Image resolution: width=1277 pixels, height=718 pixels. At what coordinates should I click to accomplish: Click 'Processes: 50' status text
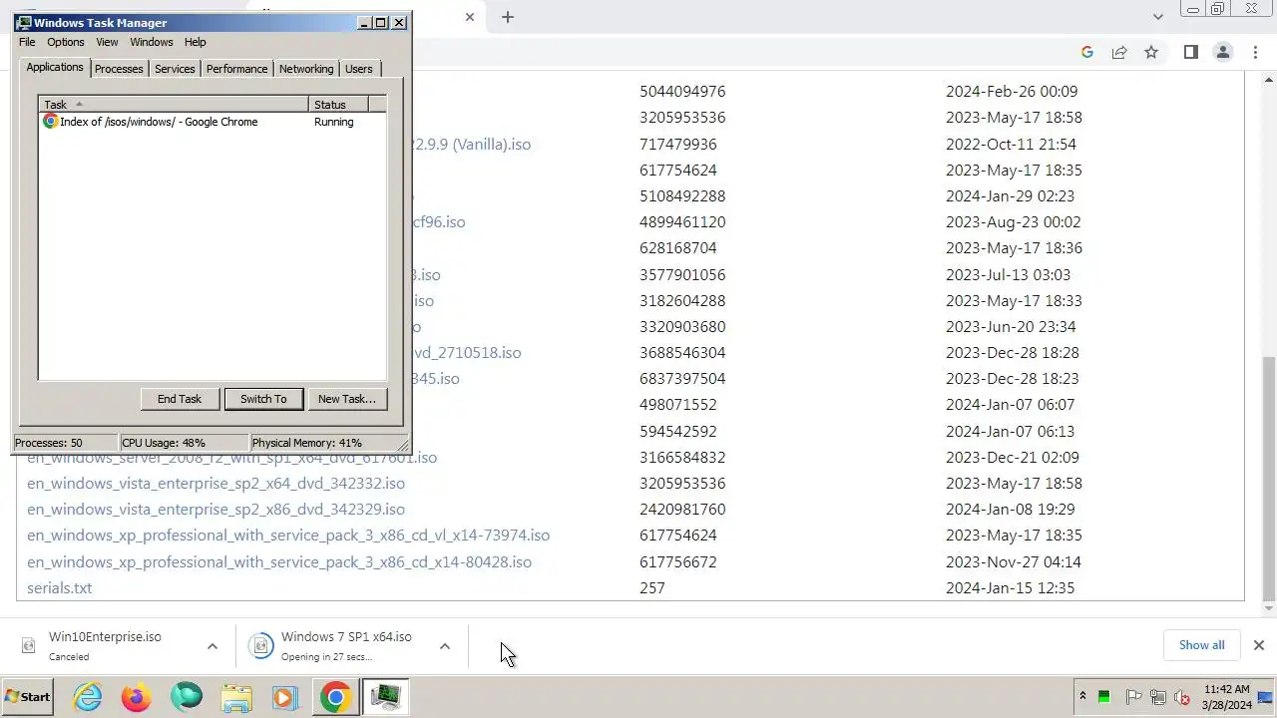click(49, 443)
